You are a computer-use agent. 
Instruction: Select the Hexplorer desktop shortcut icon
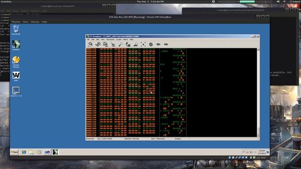pyautogui.click(x=16, y=46)
